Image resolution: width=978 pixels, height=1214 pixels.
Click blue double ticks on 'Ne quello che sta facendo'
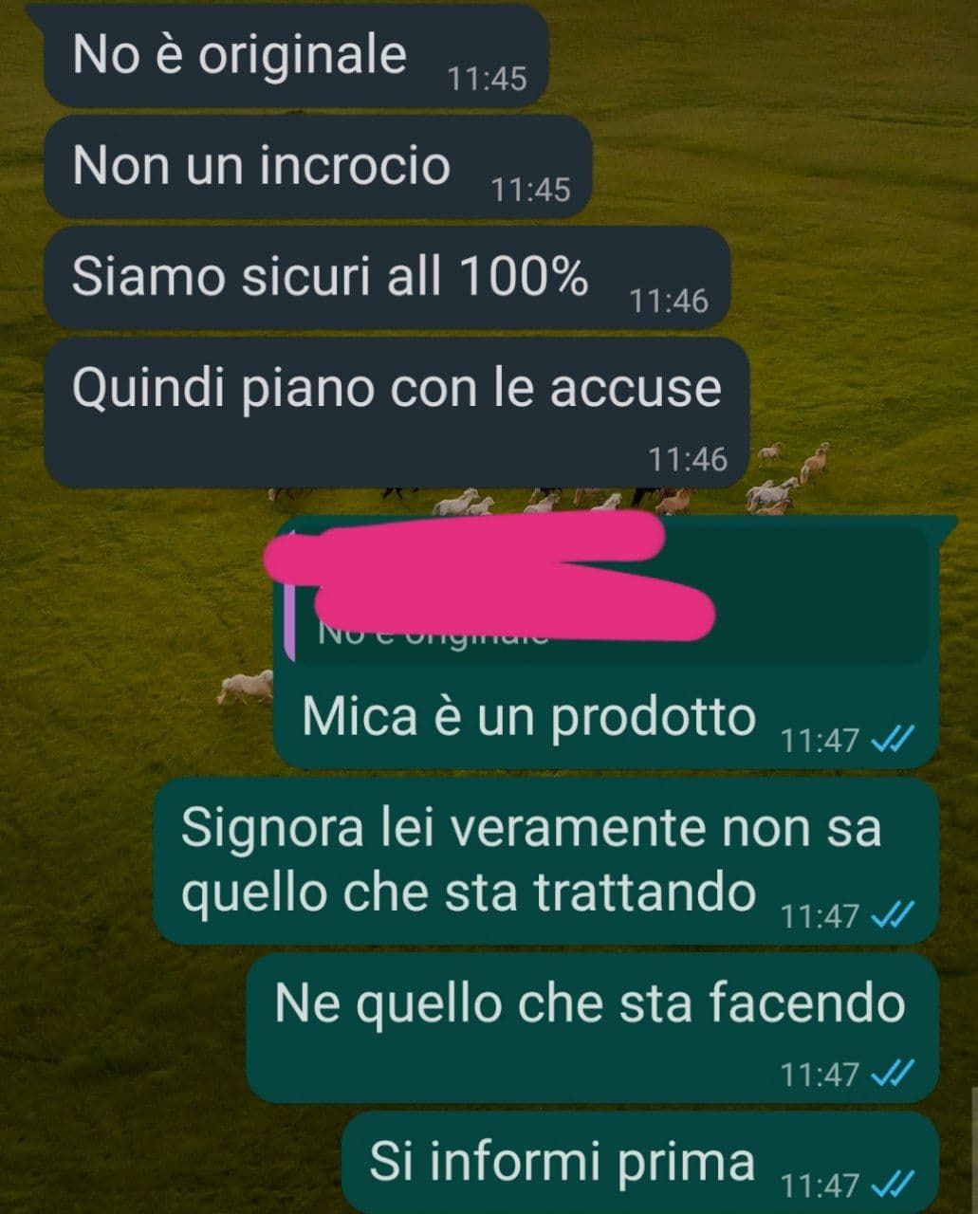(x=892, y=1074)
